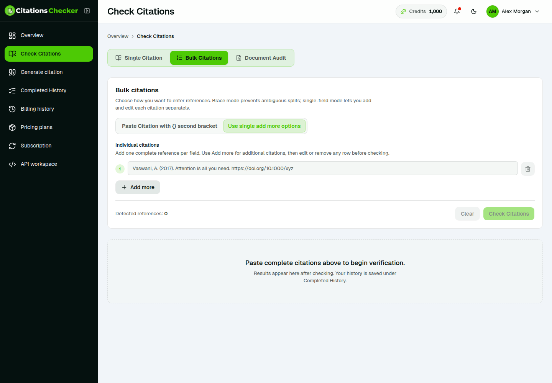552x383 pixels.
Task: Click the 'Detected references: 0' text
Action: pos(141,214)
